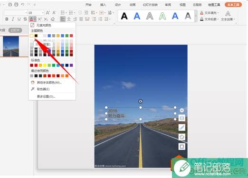The width and height of the screenshot is (248, 178).
Task: Expand the font color dropdown arrow
Action: (35, 19)
